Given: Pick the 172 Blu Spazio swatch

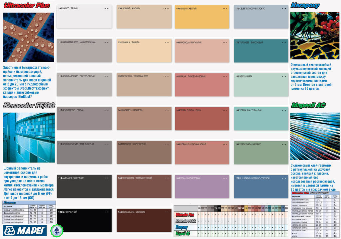Looking at the screenshot, I should coord(261,186).
